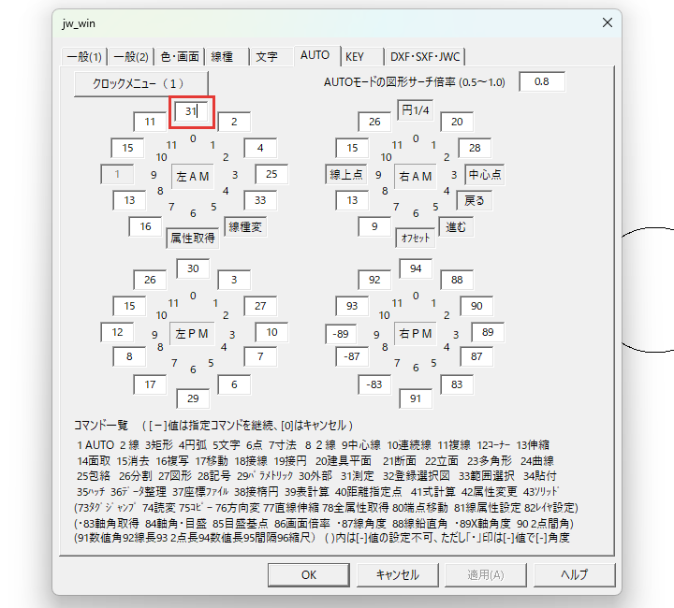
Task: Click the キャンセル button
Action: coord(398,575)
